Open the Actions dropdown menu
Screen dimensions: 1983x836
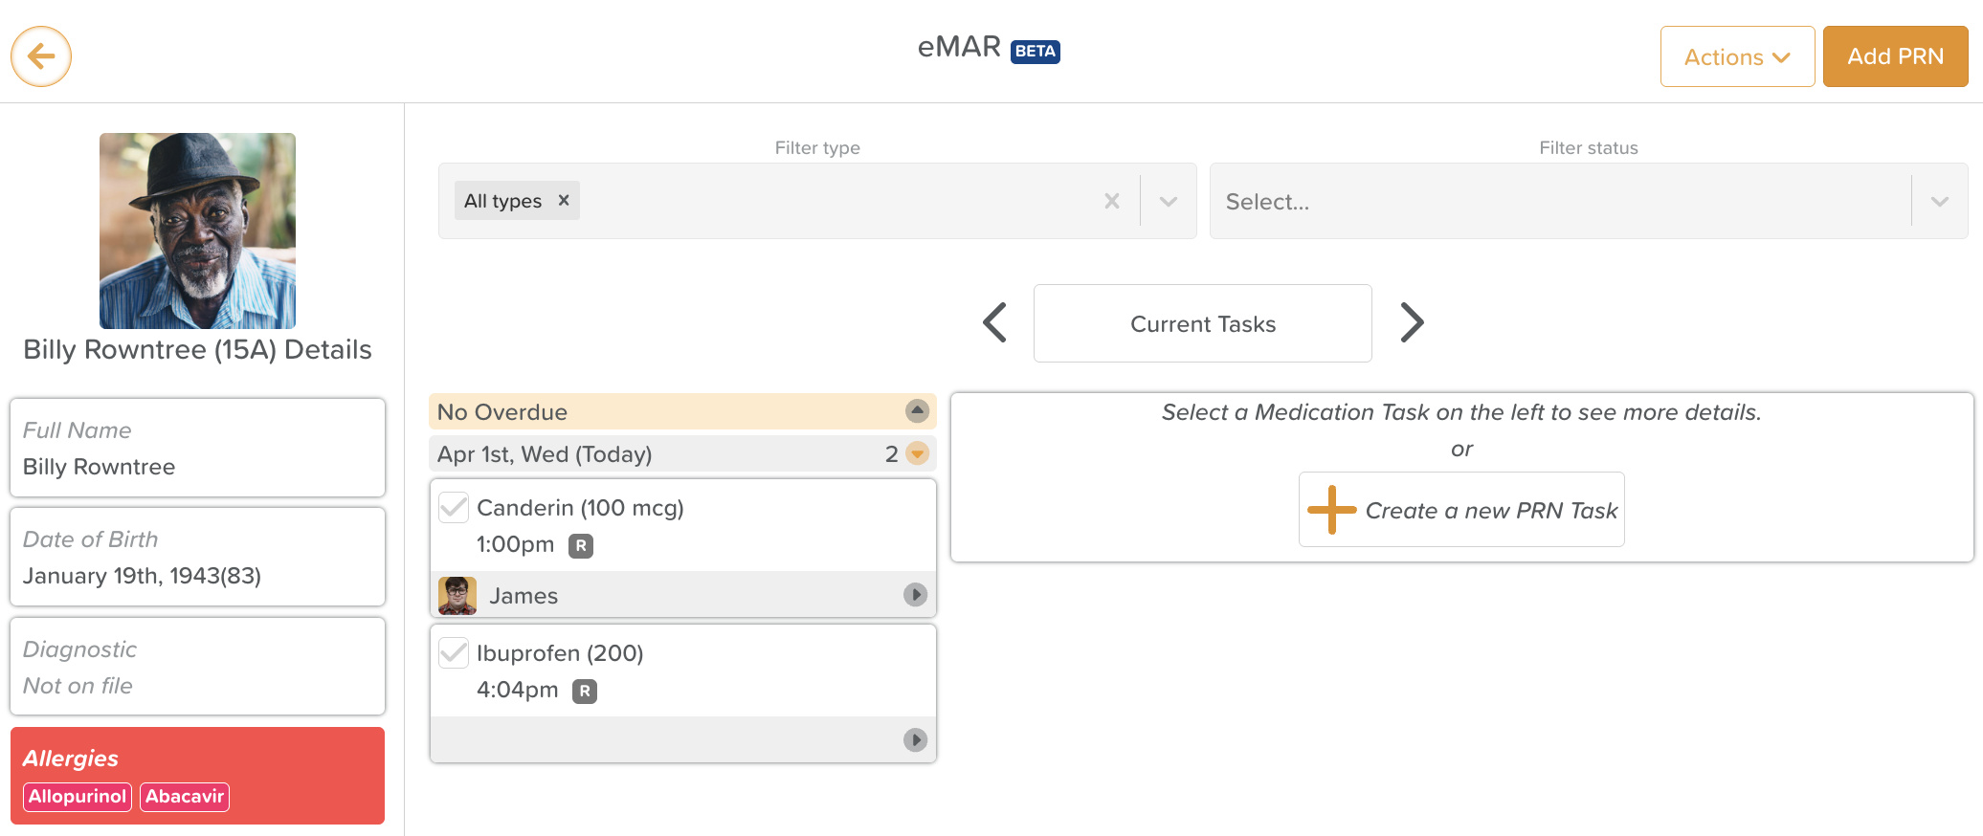click(1737, 56)
